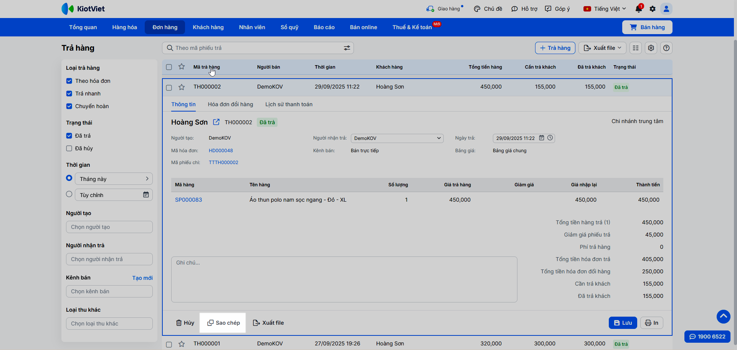Click the Ghi chú notes field
This screenshot has height=350, width=737.
(344, 279)
